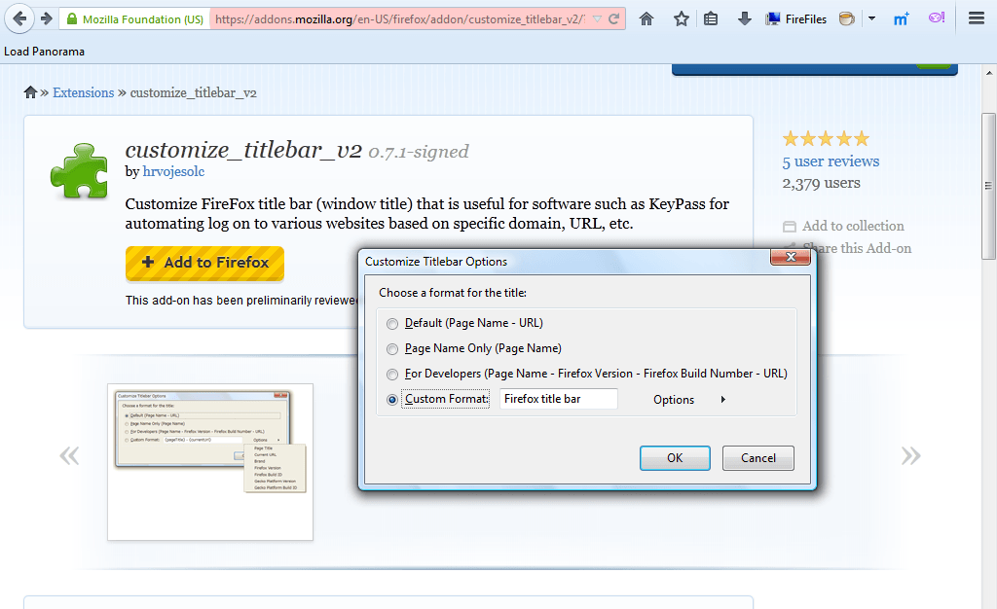The image size is (997, 609).
Task: Open the Options submenu in the dialog
Action: (689, 400)
